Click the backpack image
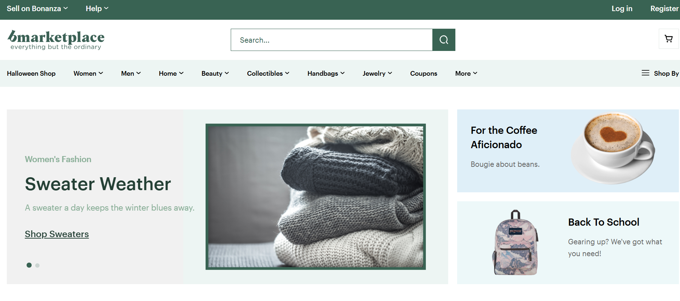Viewport: 680px width, 301px height. (515, 243)
